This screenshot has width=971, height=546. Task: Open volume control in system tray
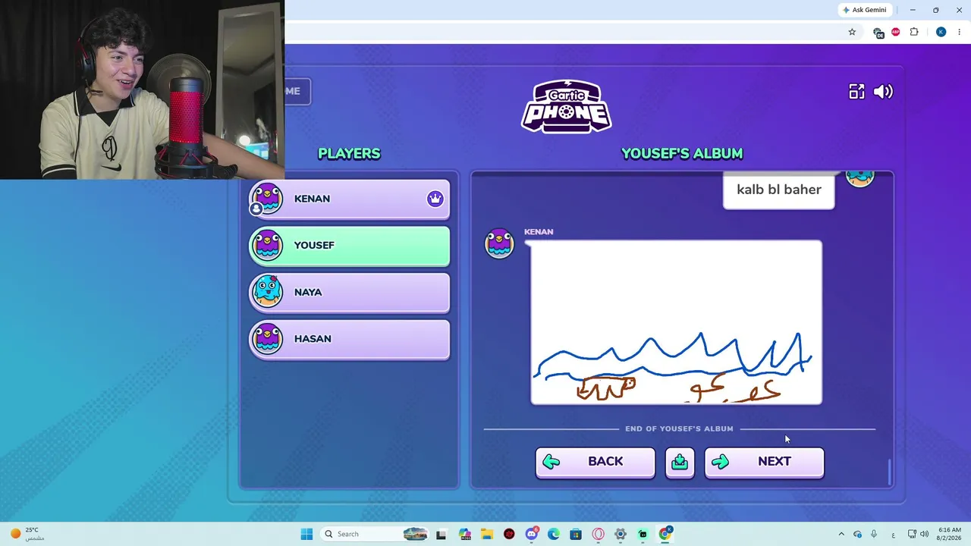[924, 534]
